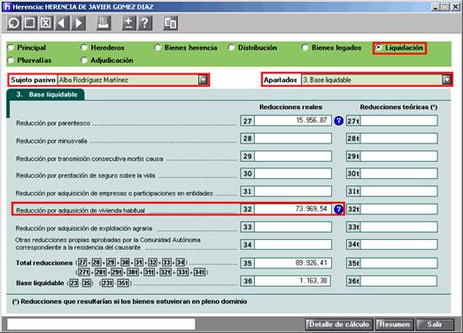Click theoretical field 35t
Screen dimensions: 463x333
tap(399, 263)
